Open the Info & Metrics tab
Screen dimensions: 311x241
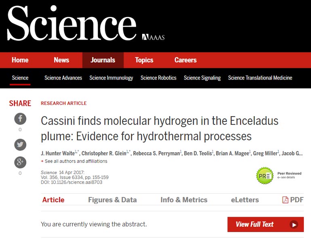184,200
